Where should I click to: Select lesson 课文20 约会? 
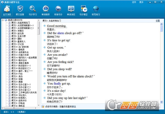coord(17,74)
